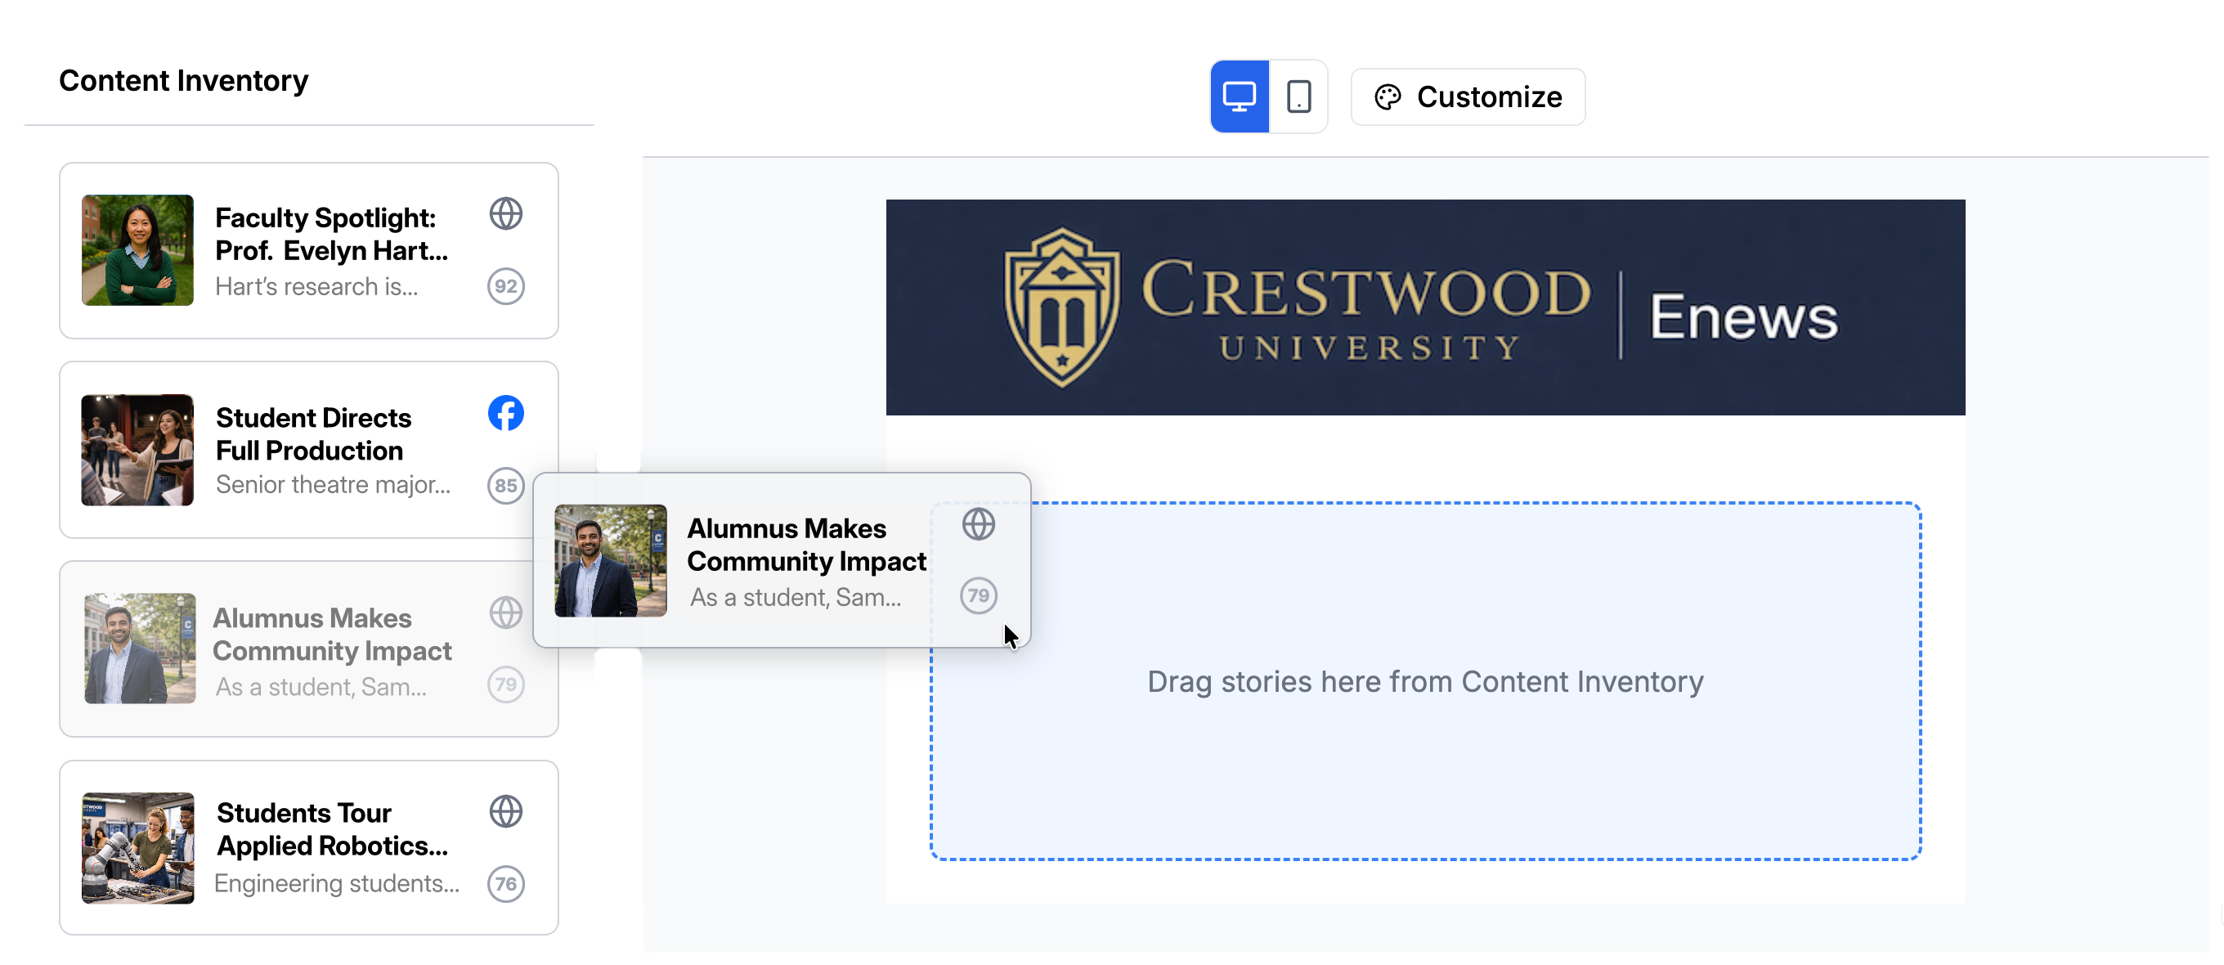2224x965 pixels.
Task: Select 'Faculty Spotlight: Prof. Evelyn Hart...' title
Action: pos(331,234)
